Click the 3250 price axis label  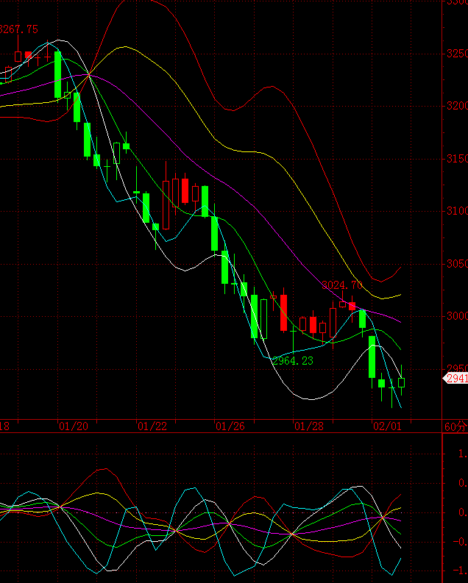pyautogui.click(x=457, y=54)
